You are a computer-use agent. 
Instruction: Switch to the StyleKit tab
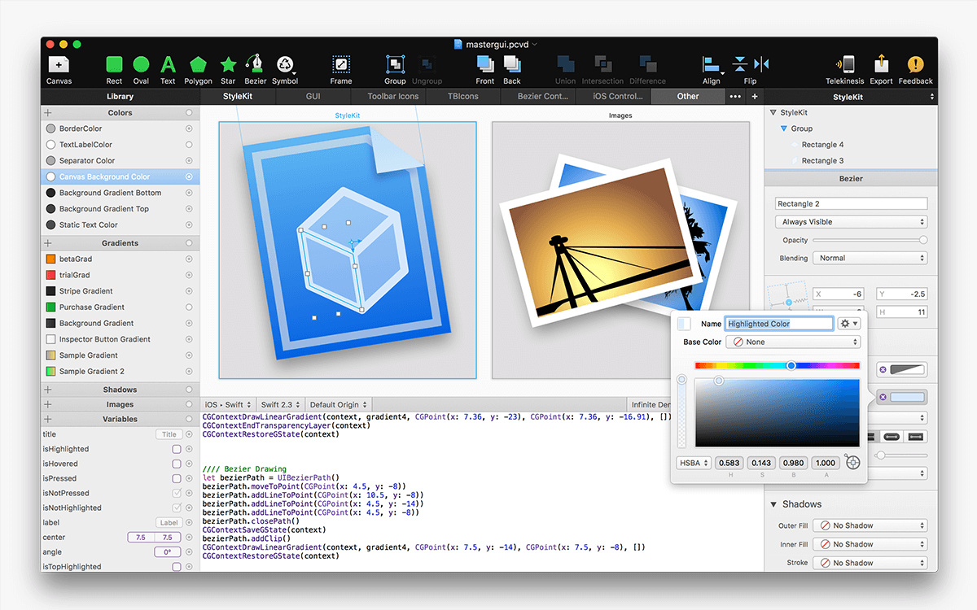click(239, 96)
